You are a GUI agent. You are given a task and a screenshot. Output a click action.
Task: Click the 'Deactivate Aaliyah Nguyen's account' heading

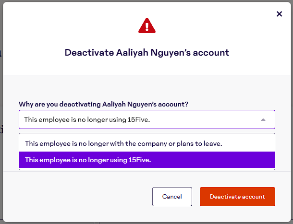point(146,52)
